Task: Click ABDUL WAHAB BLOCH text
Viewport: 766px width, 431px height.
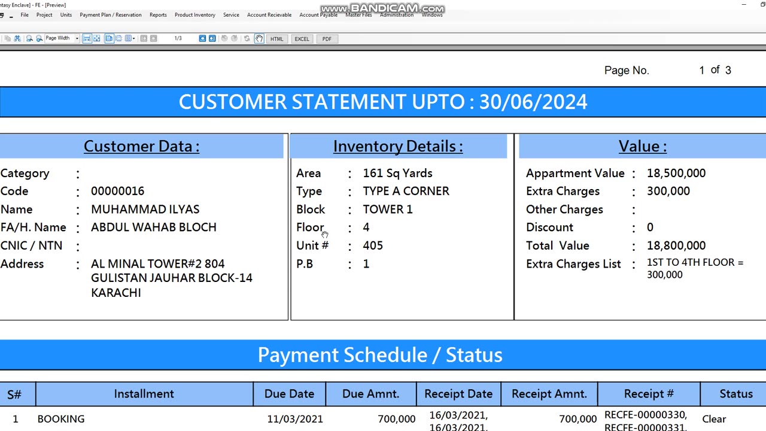Action: click(154, 227)
